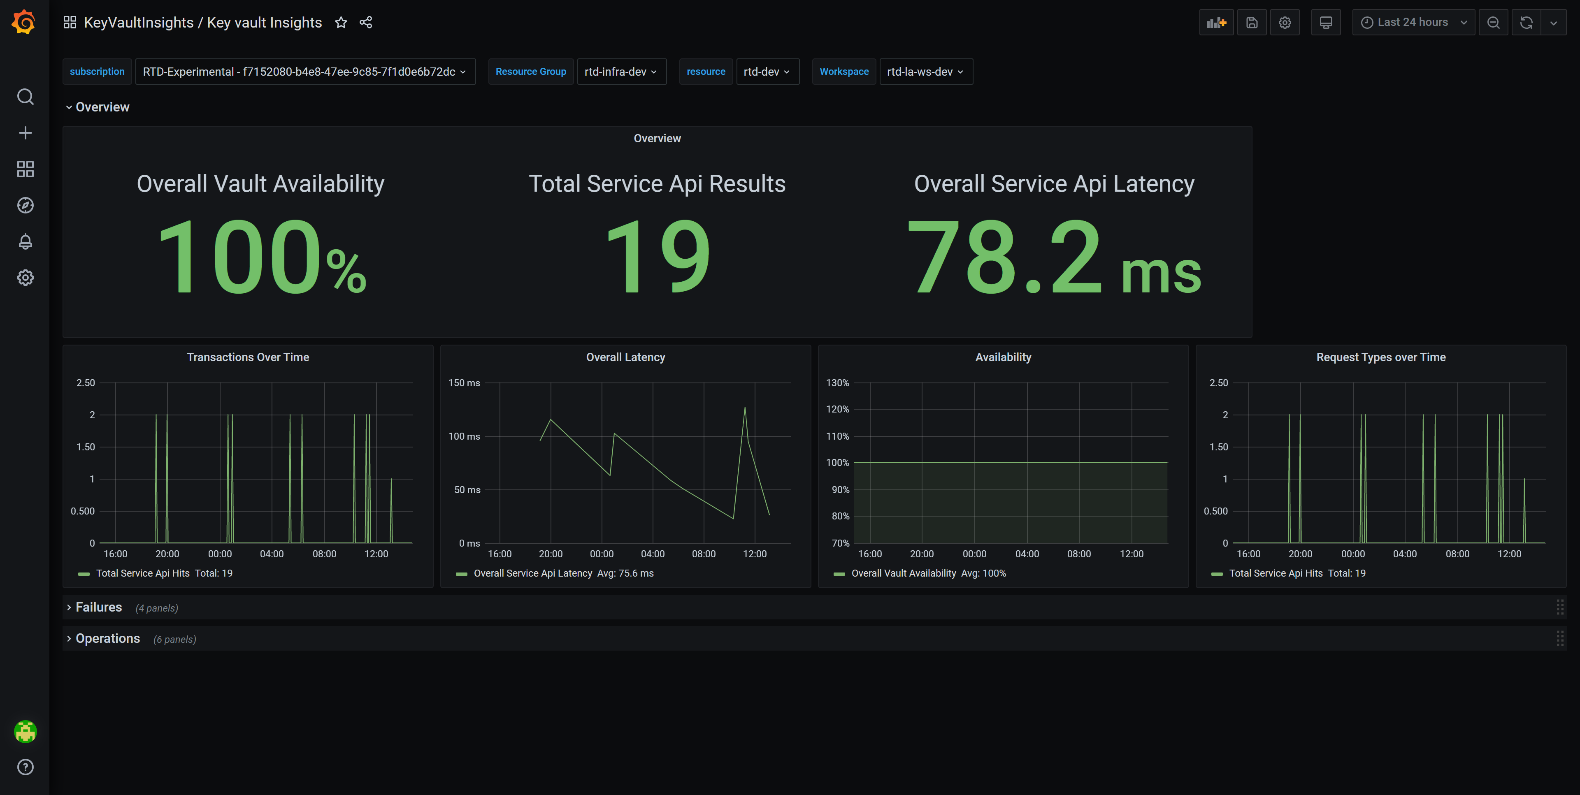Open the Alerting bell icon
The width and height of the screenshot is (1580, 795).
click(25, 241)
